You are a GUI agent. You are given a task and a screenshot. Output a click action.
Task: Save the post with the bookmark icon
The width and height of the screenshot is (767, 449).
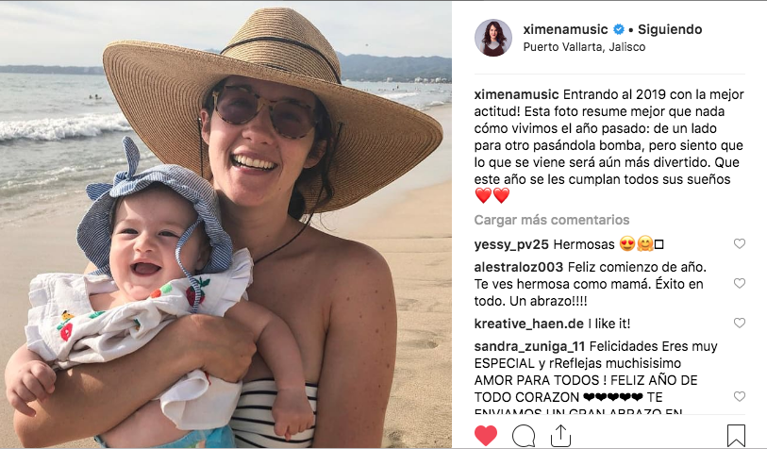(x=736, y=436)
